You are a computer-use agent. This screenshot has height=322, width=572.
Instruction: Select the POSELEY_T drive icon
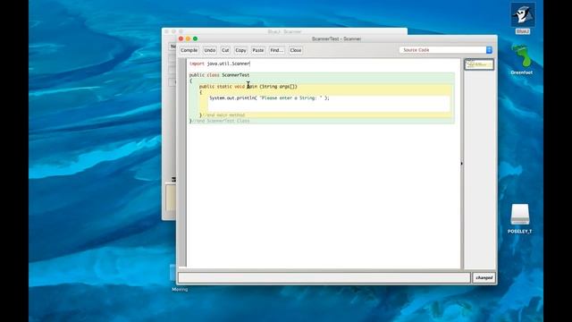(520, 218)
